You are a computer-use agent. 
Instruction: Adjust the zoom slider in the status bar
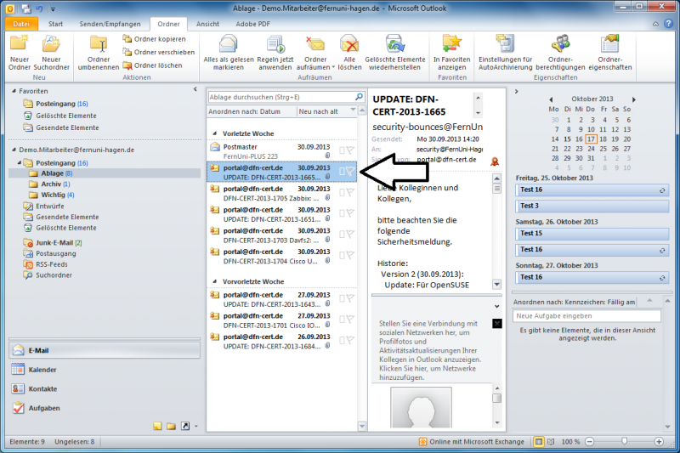point(624,441)
